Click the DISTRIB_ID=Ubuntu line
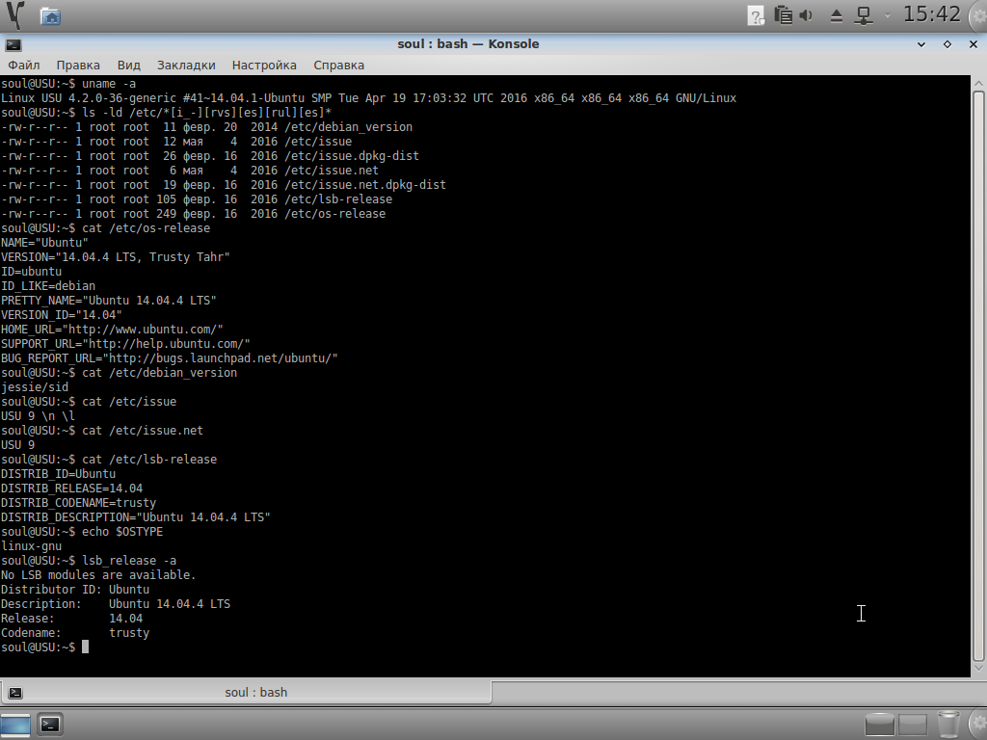The width and height of the screenshot is (987, 740). pos(58,474)
